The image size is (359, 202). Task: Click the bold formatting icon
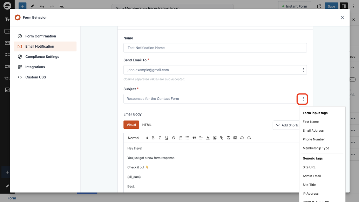[x=153, y=138]
